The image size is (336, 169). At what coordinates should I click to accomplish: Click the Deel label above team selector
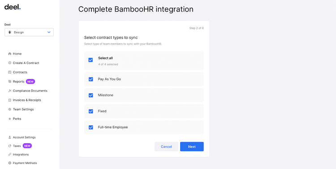coord(7,25)
